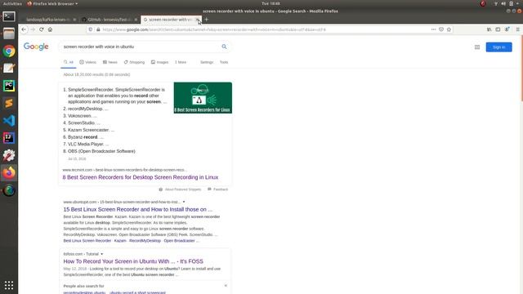
Task: Open the dark globe icon in the dock
Action: tap(9, 190)
